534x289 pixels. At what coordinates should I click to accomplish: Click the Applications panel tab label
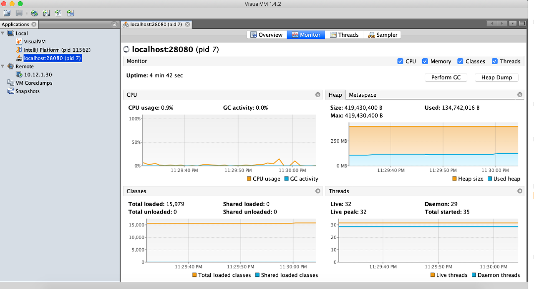pyautogui.click(x=15, y=25)
